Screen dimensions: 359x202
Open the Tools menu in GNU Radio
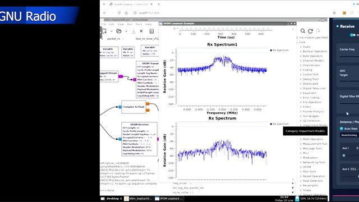point(139,24)
